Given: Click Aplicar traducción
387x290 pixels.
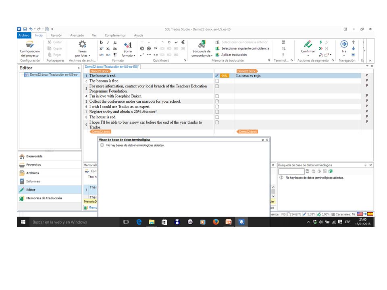Looking at the screenshot, I should click(x=231, y=55).
